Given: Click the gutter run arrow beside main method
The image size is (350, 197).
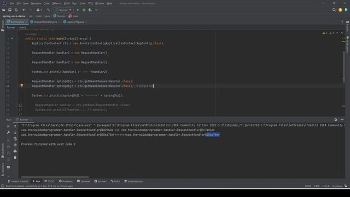Looking at the screenshot, I should pyautogui.click(x=12, y=38).
